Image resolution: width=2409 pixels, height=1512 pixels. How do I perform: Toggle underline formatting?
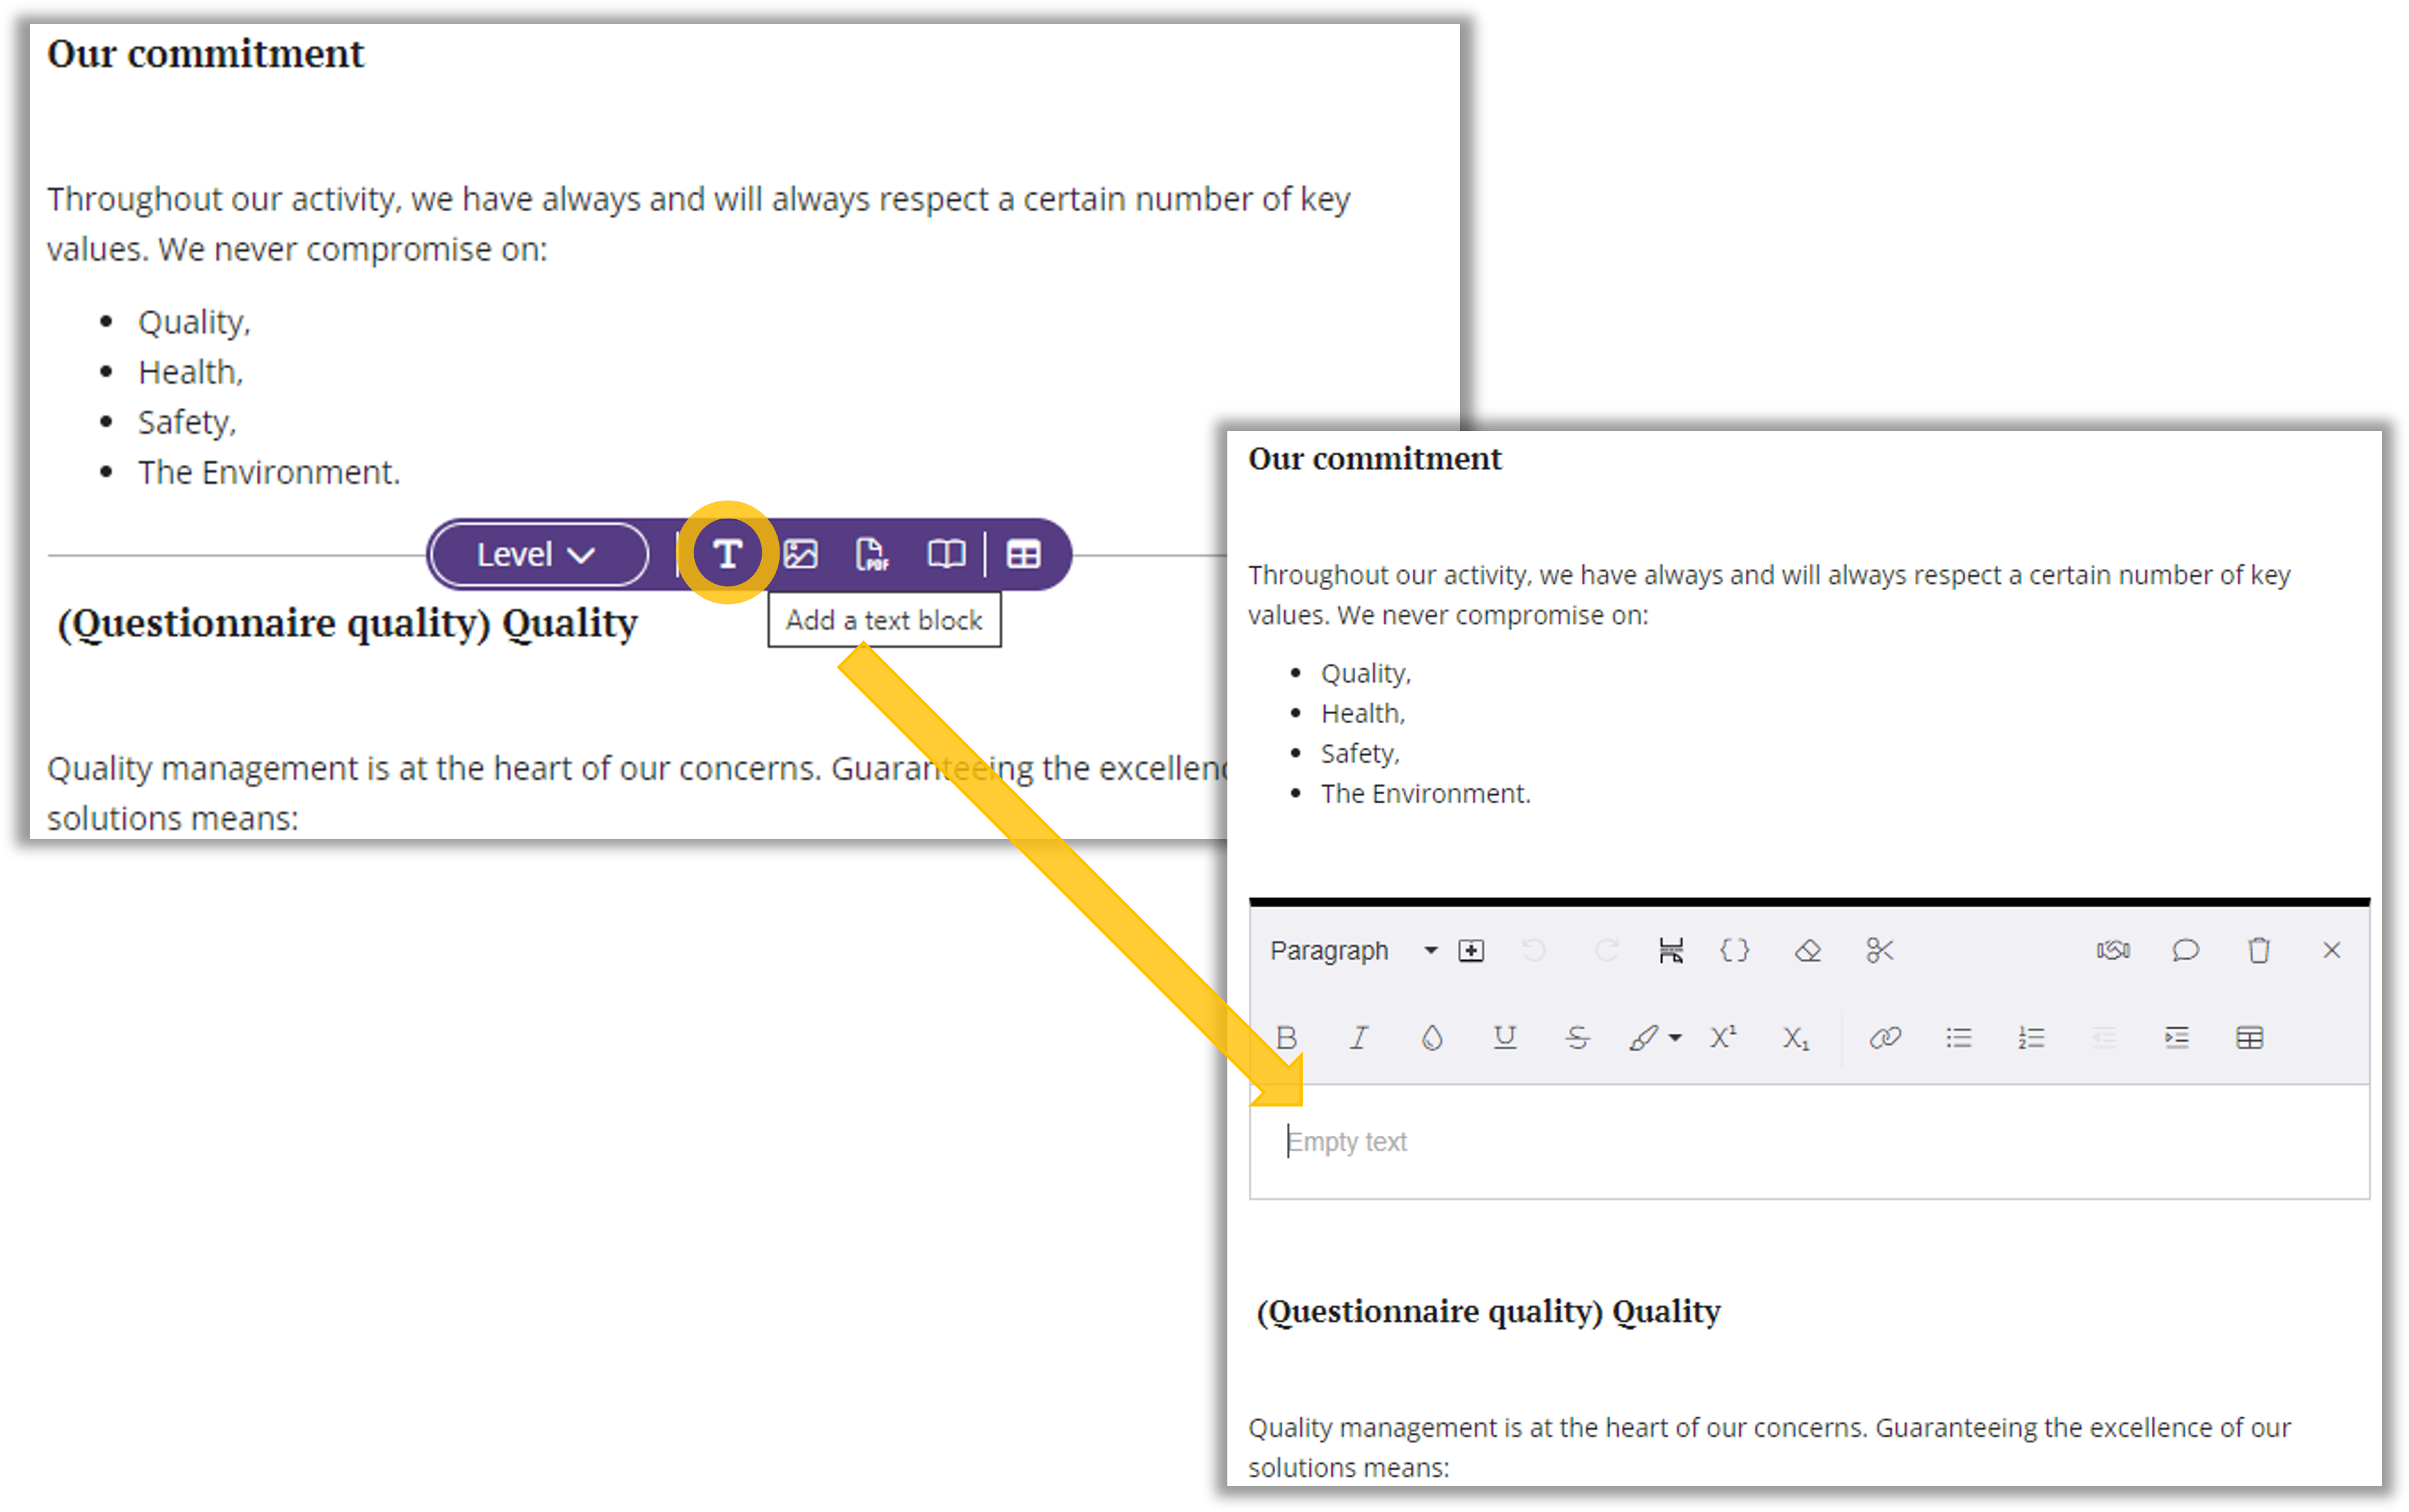[x=1504, y=1037]
